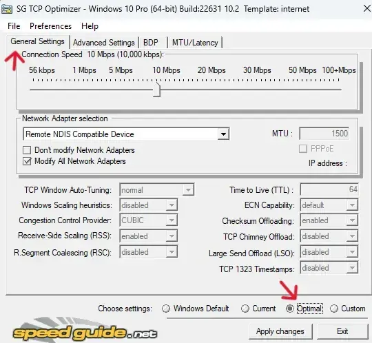Click the Apply changes button
This screenshot has width=372, height=343.
(280, 331)
